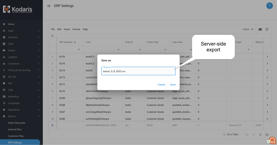The width and height of the screenshot is (277, 145).
Task: Go to the previous page
Action: coord(254,135)
